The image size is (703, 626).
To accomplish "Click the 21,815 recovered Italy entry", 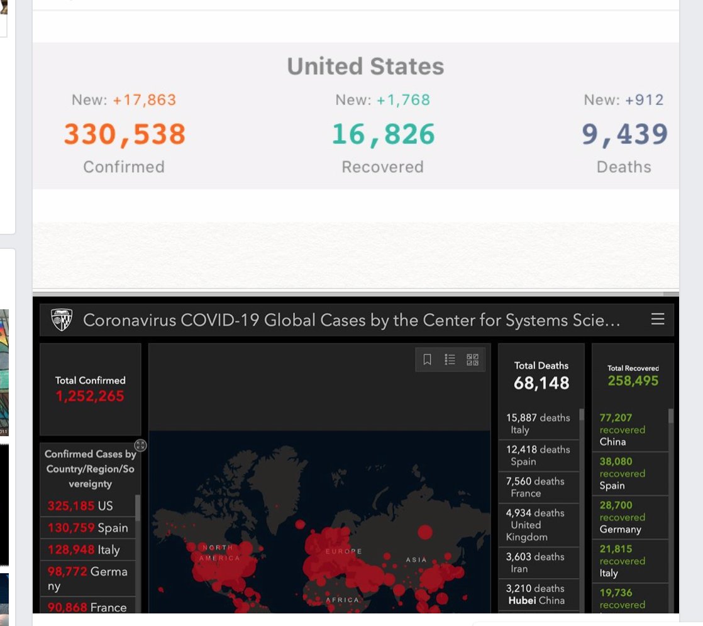I will point(630,561).
